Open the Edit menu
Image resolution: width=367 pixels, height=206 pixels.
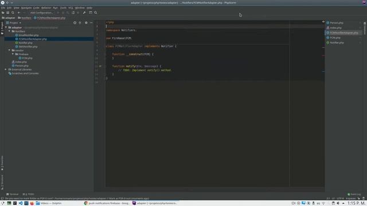coord(9,7)
